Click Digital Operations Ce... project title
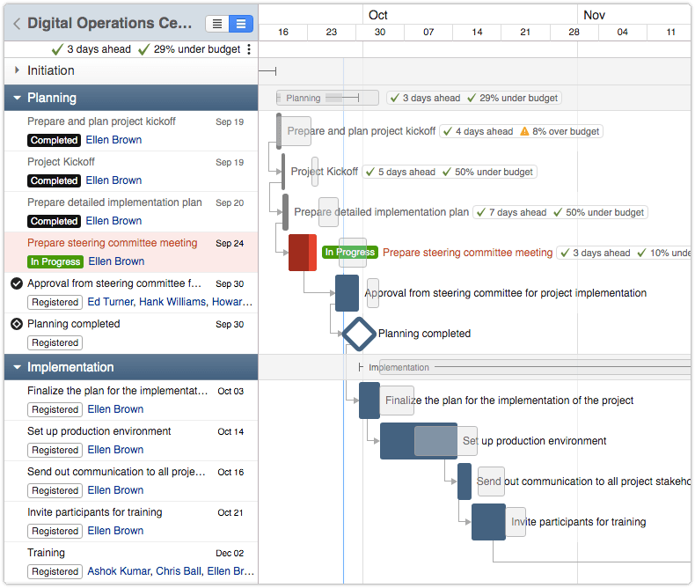Screen dimensions: 695x588 (x=109, y=23)
